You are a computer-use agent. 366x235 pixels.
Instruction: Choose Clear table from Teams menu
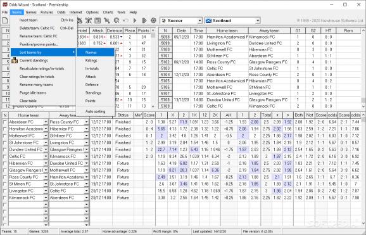44,101
